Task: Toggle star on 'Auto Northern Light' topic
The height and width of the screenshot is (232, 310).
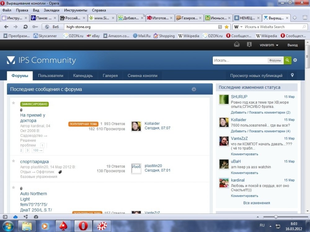Action: click(13, 187)
